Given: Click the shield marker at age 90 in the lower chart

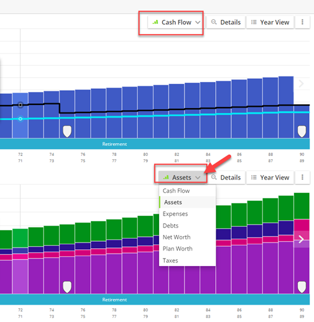Looking at the screenshot, I should [x=302, y=287].
